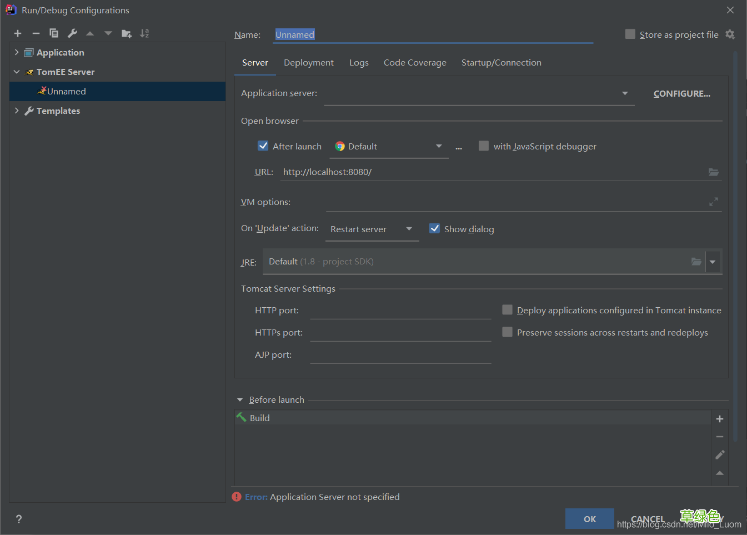Screen dimensions: 747x535
Task: Click the Sort Configurations alphabetically icon
Action: [144, 33]
